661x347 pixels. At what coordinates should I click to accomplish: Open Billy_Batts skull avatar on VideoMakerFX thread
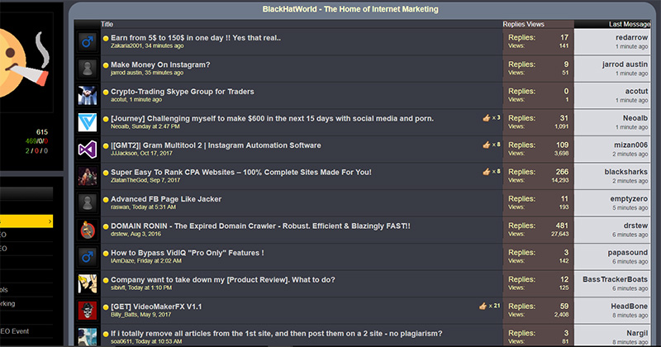[x=88, y=311]
